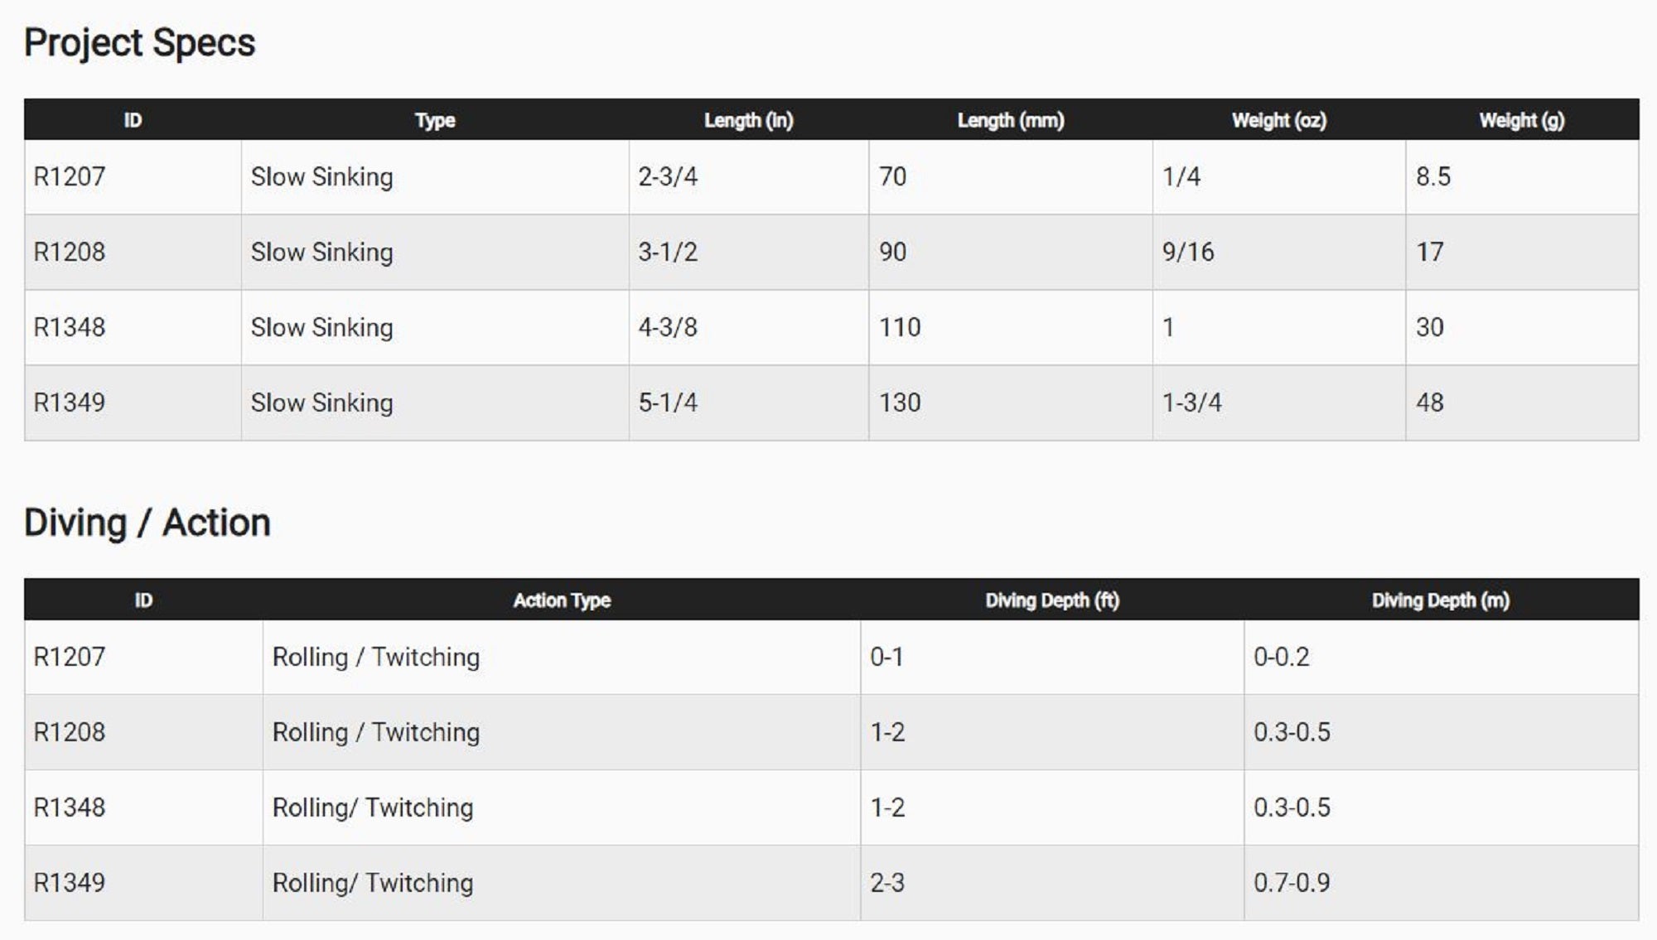Click the Weight (g) column header
The height and width of the screenshot is (940, 1657).
(1522, 120)
